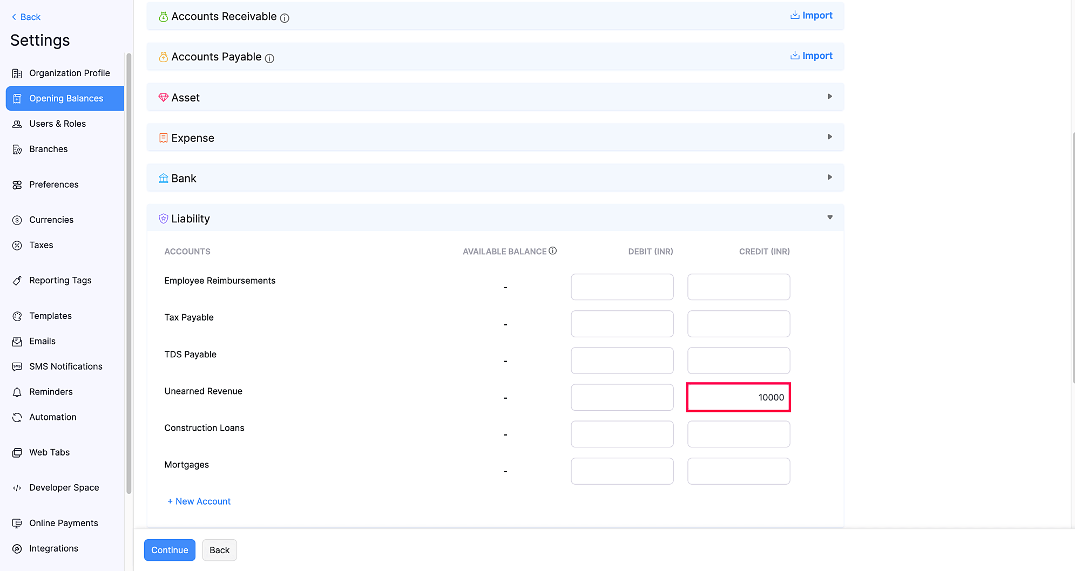1075x571 pixels.
Task: Click the info icon next to Available Balance
Action: pos(552,250)
